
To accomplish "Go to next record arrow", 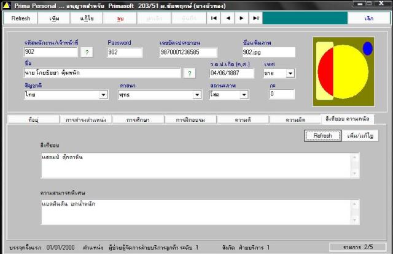I will point(241,18).
